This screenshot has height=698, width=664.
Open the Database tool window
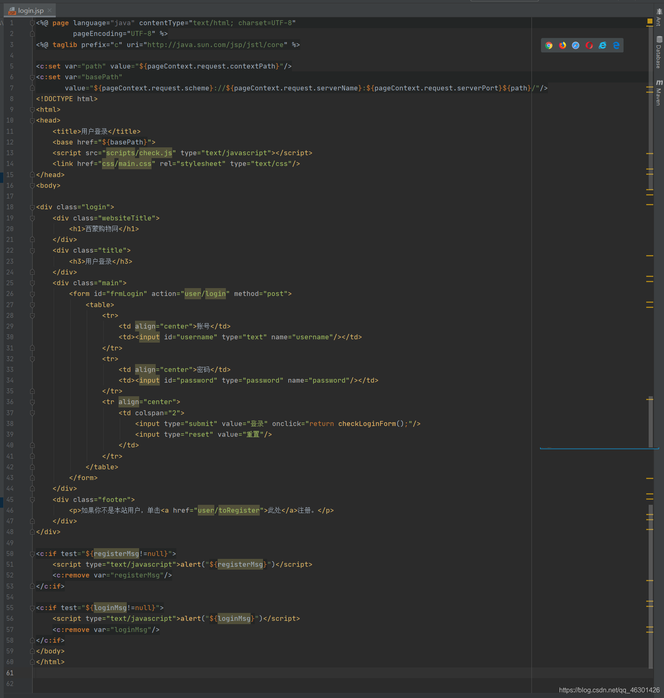point(659,52)
